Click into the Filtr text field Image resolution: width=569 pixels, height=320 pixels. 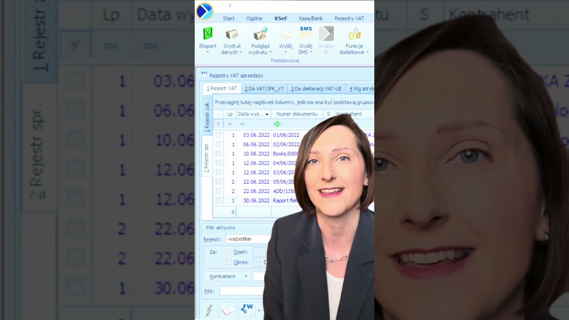(242, 291)
